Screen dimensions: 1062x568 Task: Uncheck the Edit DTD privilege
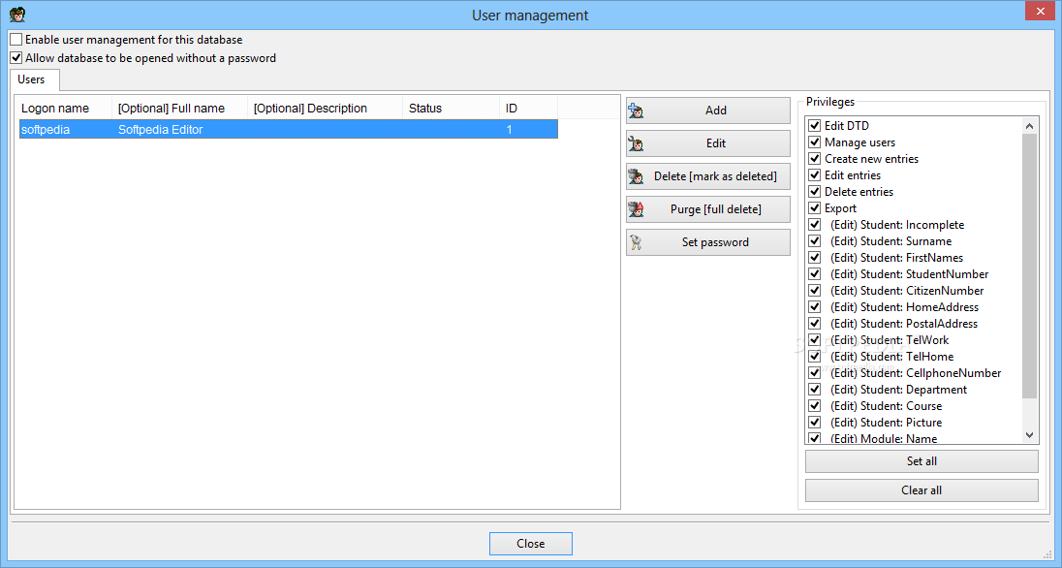click(815, 126)
